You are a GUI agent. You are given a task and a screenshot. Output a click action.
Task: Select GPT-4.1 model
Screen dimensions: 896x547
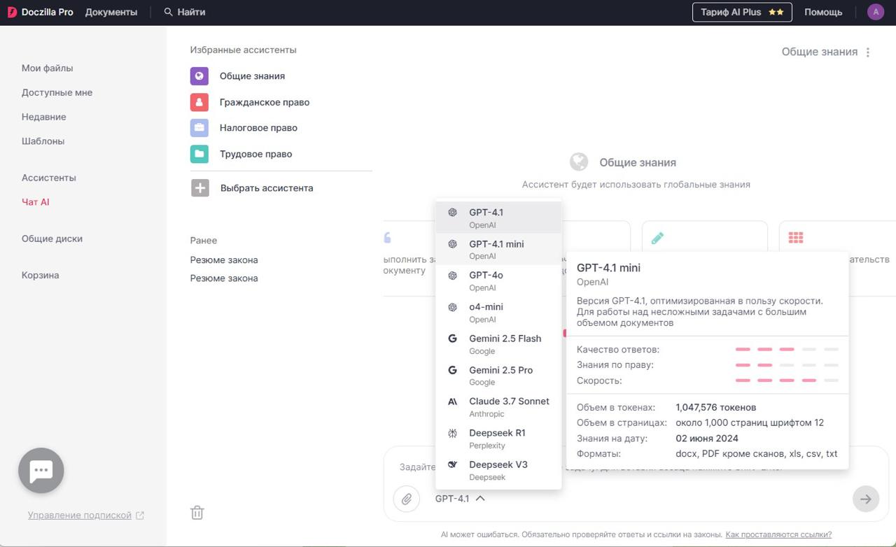coord(498,218)
